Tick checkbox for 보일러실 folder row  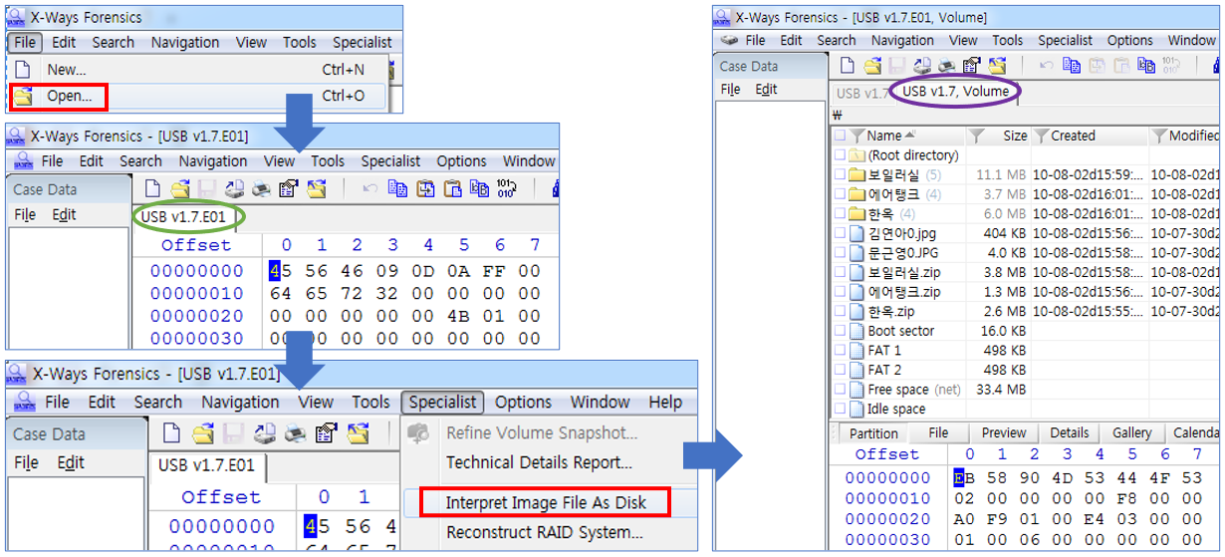point(840,174)
